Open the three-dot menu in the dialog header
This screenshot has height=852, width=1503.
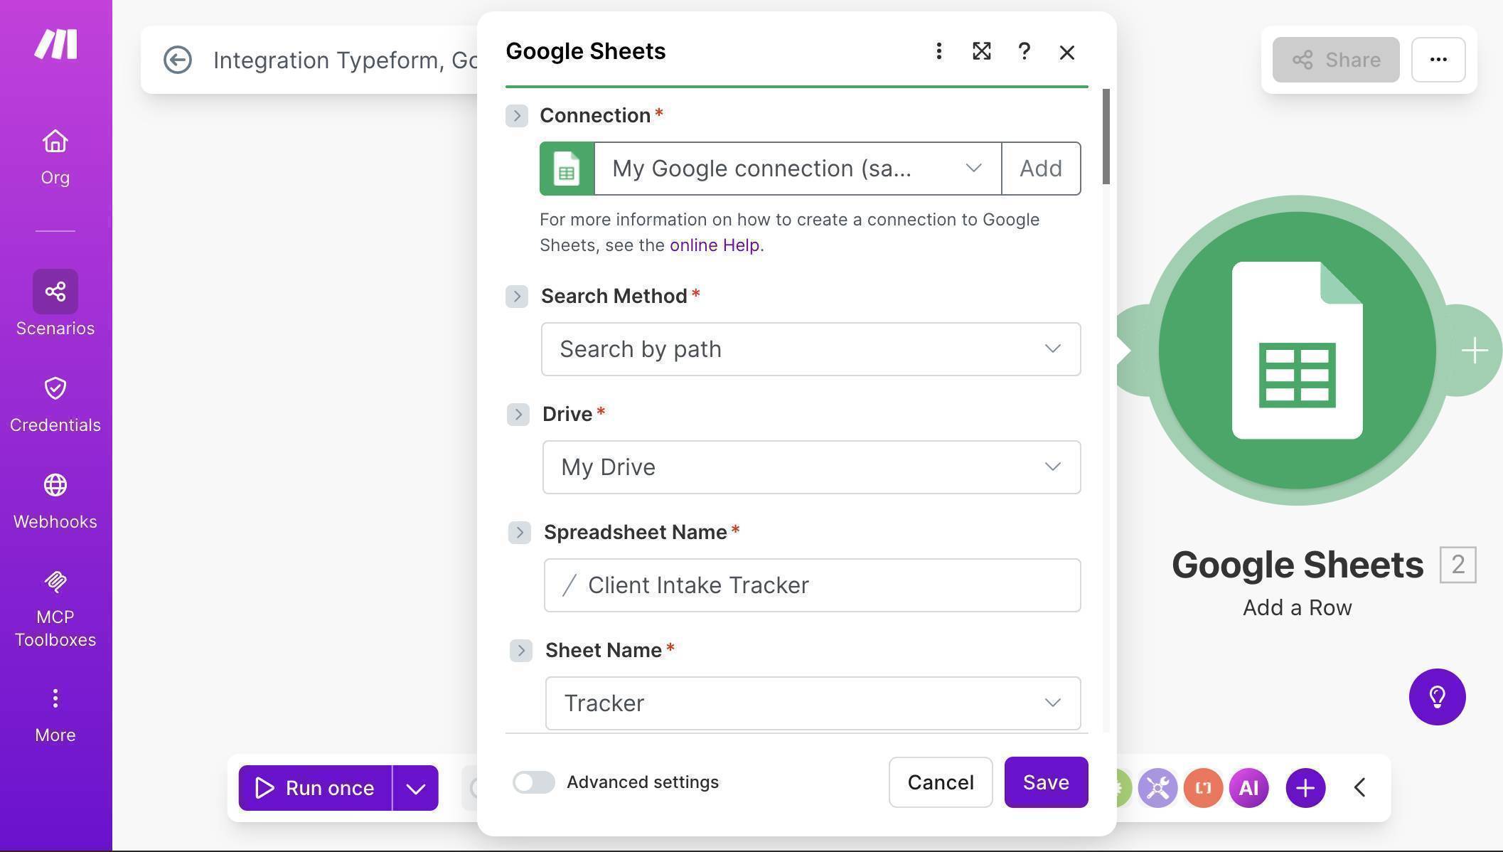point(938,51)
